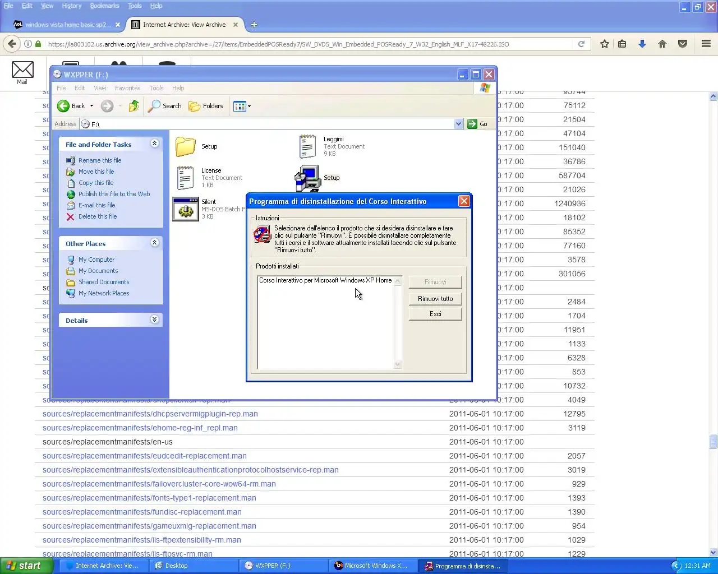Switch to Microsoft Windows X... taskbar item
The image size is (718, 574).
373,566
